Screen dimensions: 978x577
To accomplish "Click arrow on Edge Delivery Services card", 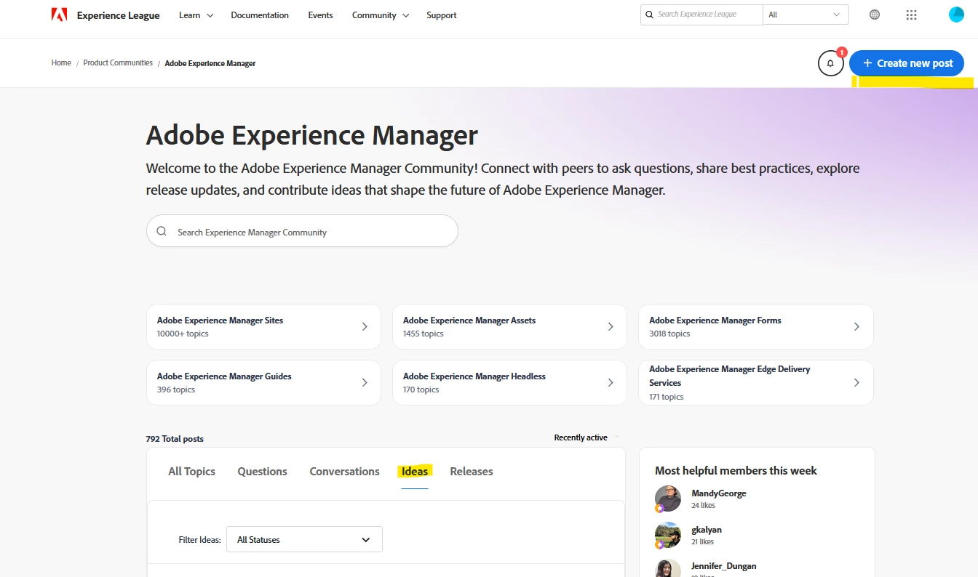I will click(x=856, y=382).
